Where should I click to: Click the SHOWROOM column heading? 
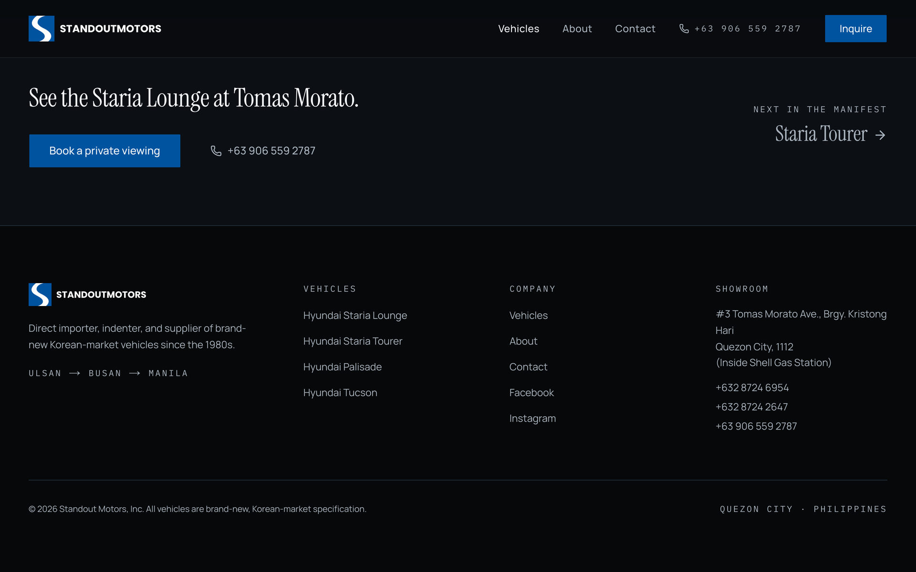742,289
